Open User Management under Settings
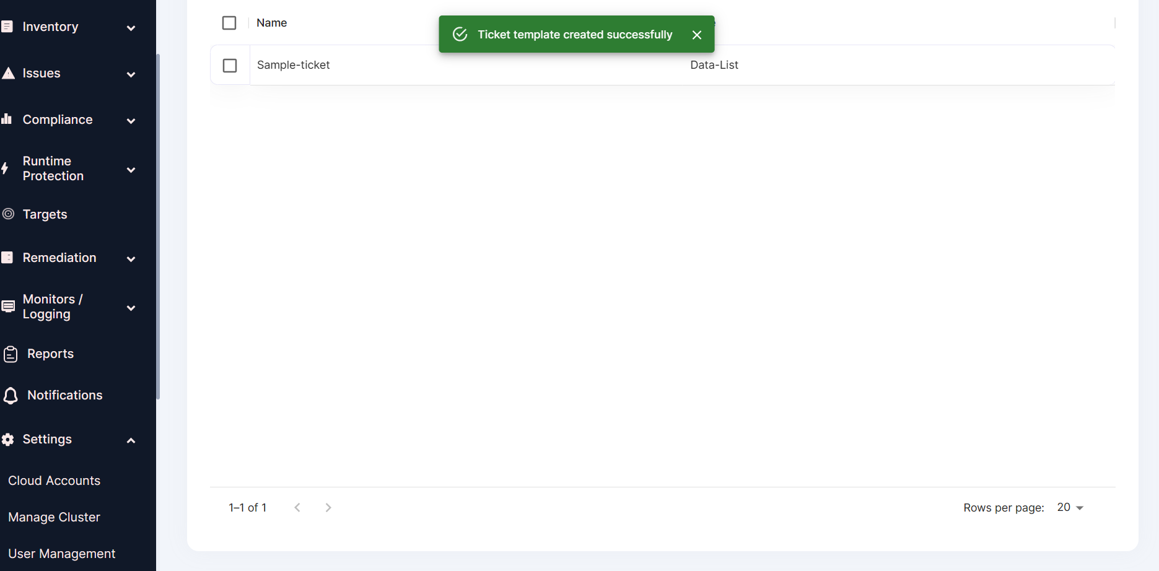Viewport: 1159px width, 571px height. click(61, 554)
